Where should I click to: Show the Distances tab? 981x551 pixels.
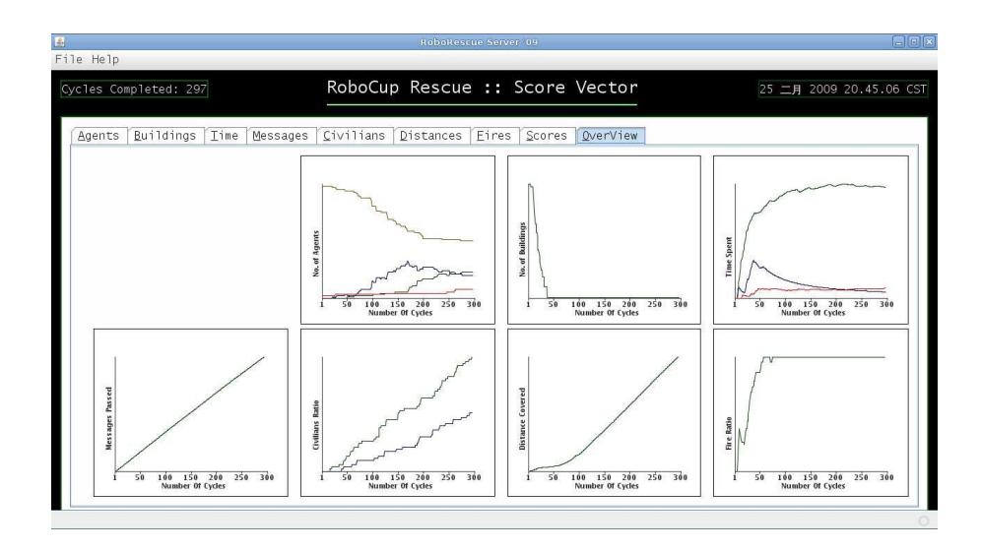click(x=431, y=136)
